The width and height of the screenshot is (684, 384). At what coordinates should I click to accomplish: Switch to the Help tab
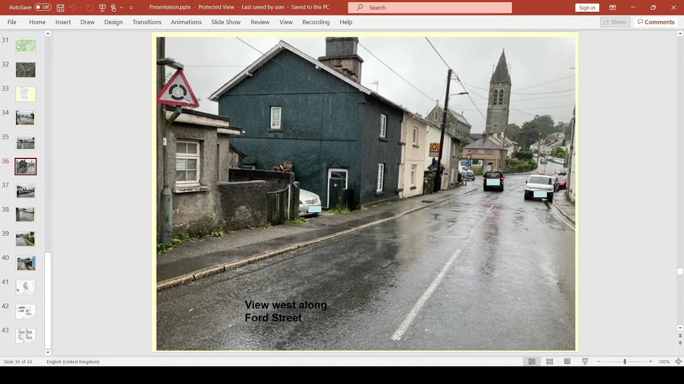(x=346, y=22)
